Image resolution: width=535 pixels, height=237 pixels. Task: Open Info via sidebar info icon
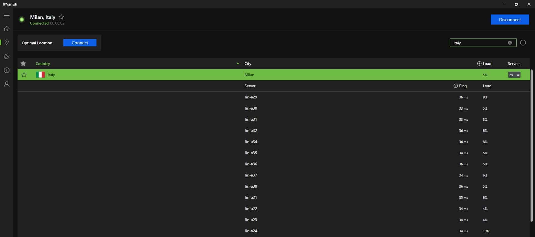click(x=7, y=70)
